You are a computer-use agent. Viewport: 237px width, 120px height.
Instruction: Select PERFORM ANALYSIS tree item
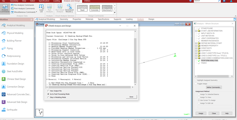point(209,61)
